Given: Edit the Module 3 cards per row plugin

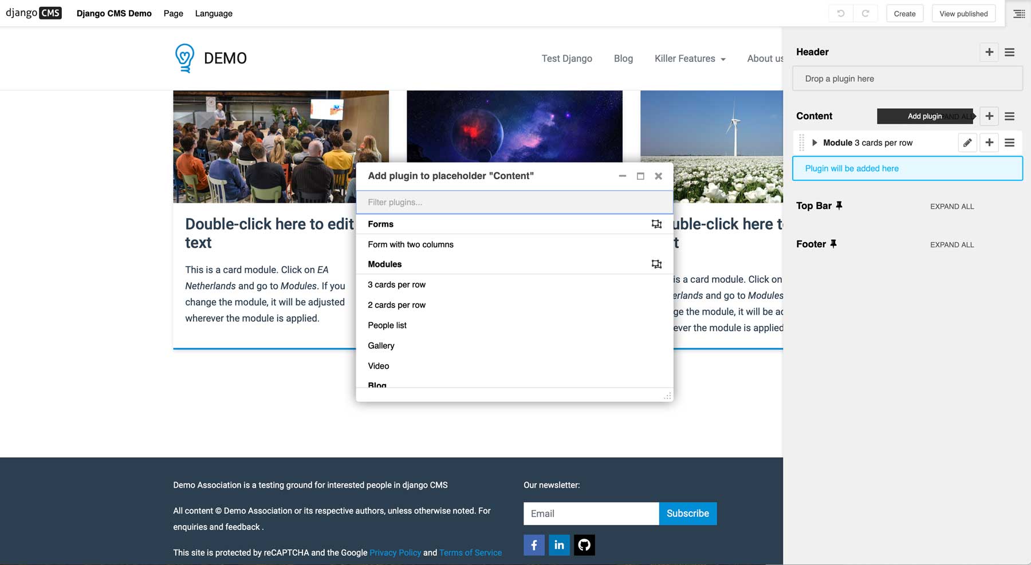Looking at the screenshot, I should (967, 143).
